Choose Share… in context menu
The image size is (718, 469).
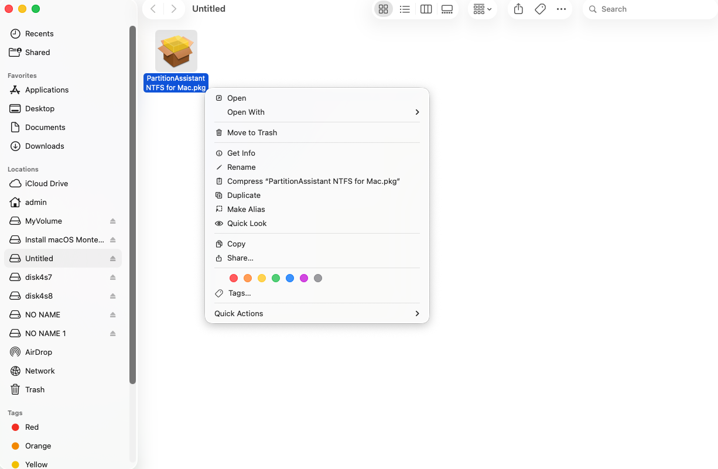317,258
